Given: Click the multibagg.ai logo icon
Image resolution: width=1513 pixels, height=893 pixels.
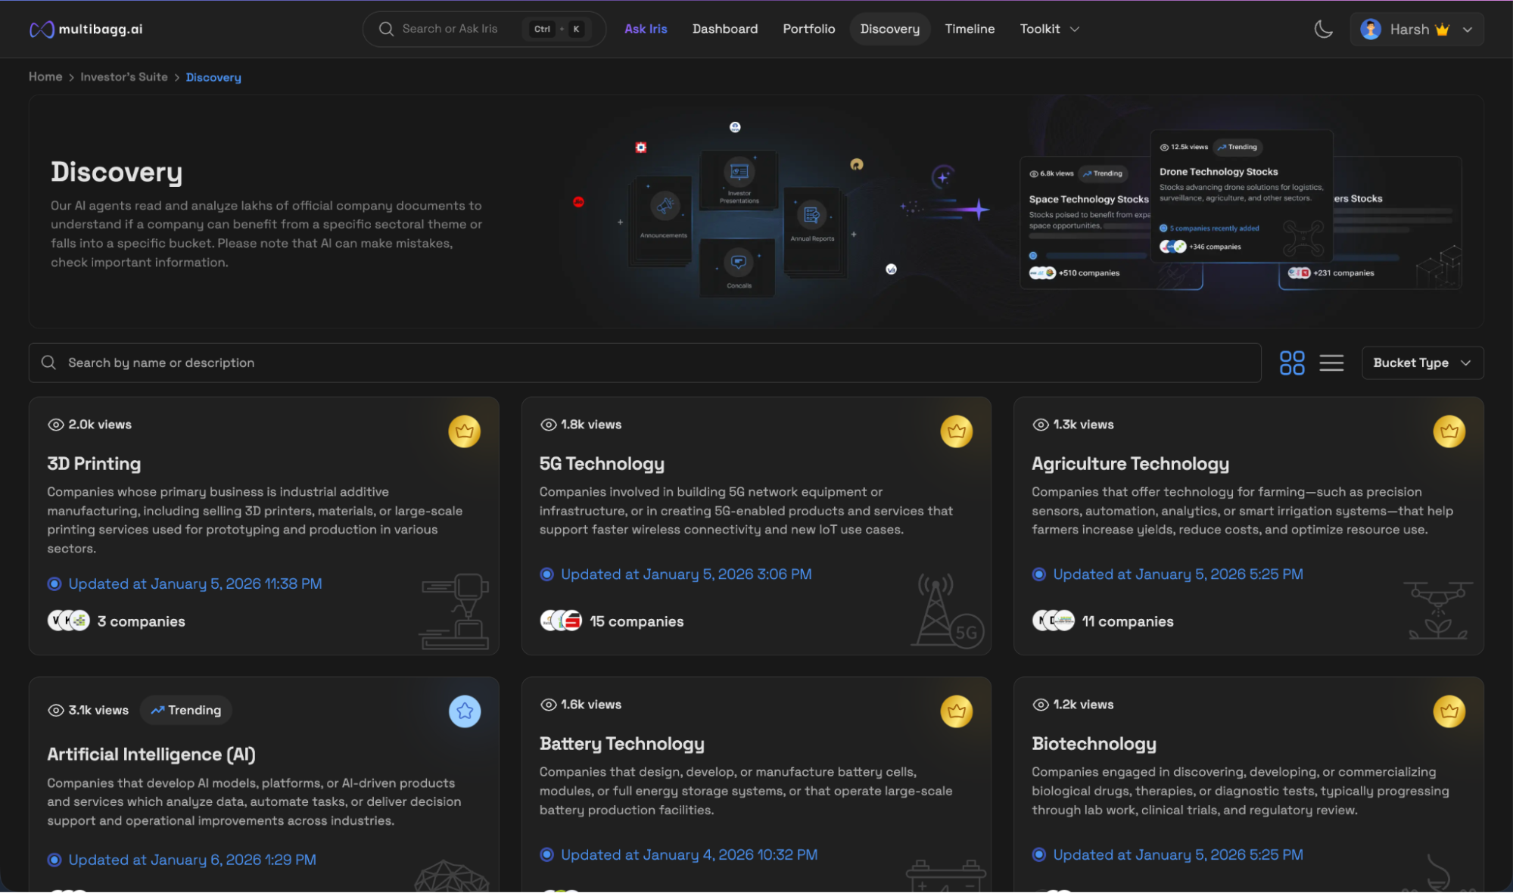Looking at the screenshot, I should (x=42, y=30).
